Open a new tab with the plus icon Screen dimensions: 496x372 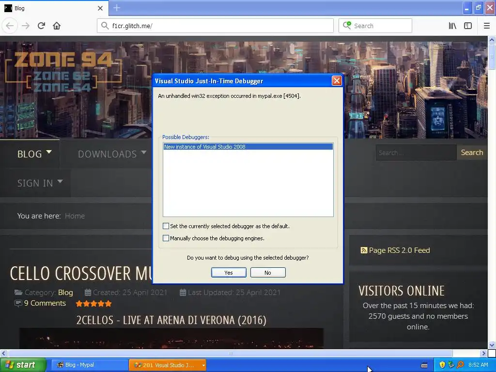pos(117,8)
